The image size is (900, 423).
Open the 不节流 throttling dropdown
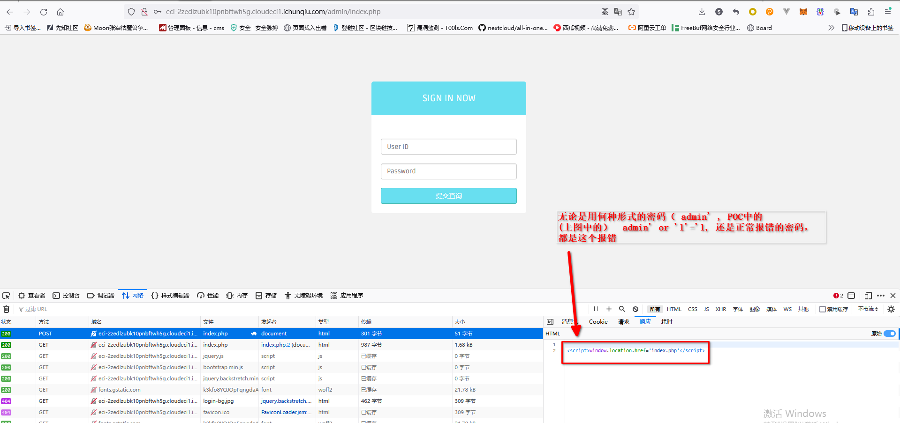point(868,309)
